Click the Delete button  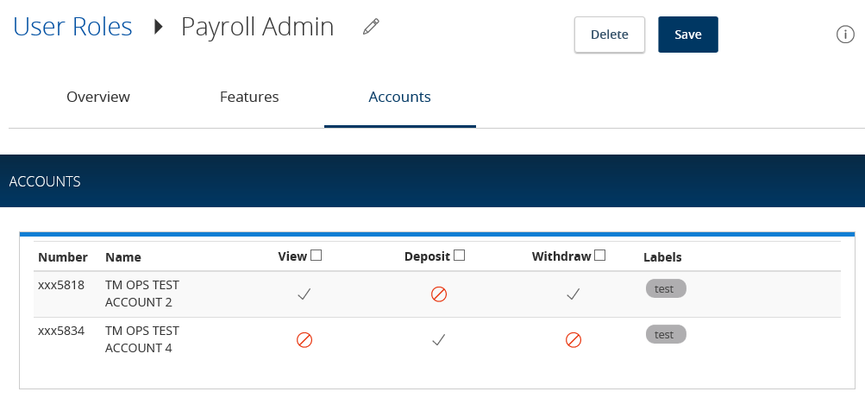tap(610, 35)
